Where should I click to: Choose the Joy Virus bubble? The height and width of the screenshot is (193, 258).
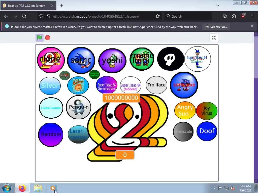(x=207, y=111)
